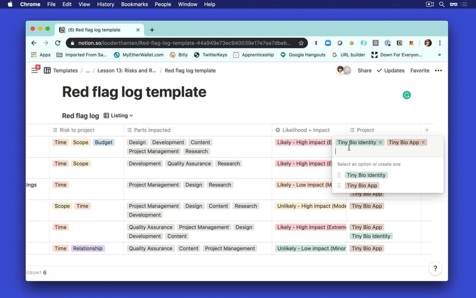Expand the Listing view dropdown
Viewport: 476px width, 298px height.
coord(118,116)
